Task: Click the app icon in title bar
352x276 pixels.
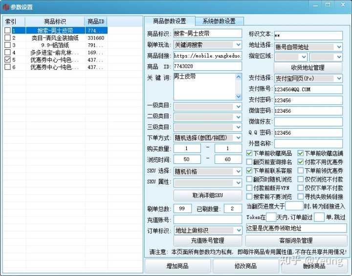Action: click(5, 7)
